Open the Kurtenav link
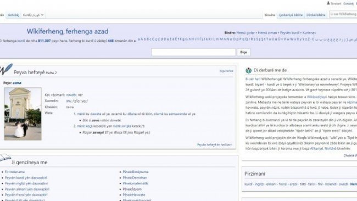The image size is (357, 201). point(309,33)
